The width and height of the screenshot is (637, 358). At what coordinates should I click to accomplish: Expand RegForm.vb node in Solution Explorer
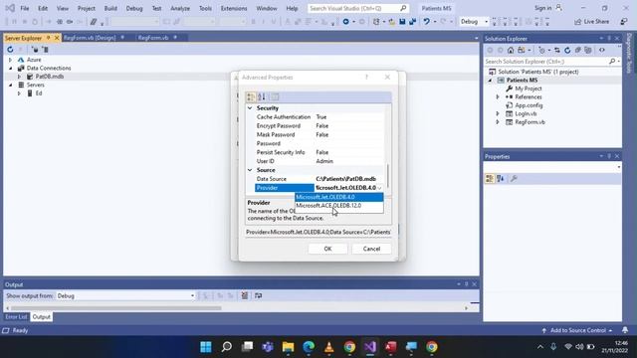click(498, 122)
